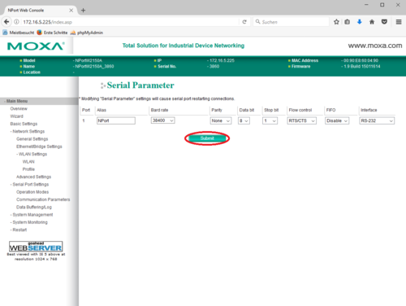This screenshot has width=406, height=306.
Task: Click the Port 1 table cell
Action: tap(84, 120)
